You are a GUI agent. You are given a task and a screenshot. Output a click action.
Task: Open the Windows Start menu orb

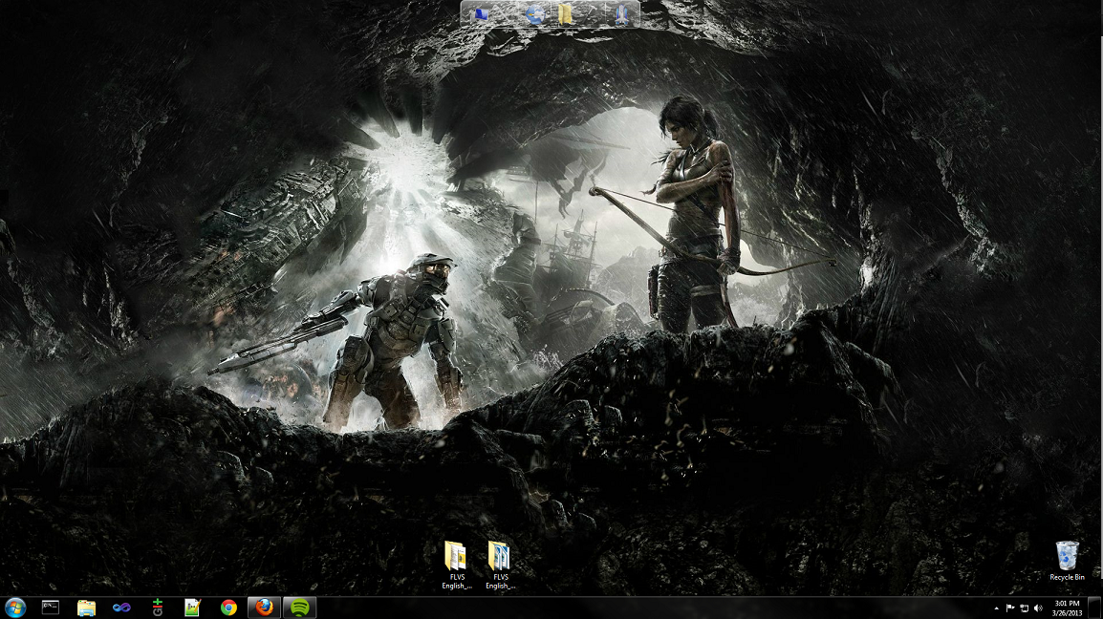[x=14, y=607]
